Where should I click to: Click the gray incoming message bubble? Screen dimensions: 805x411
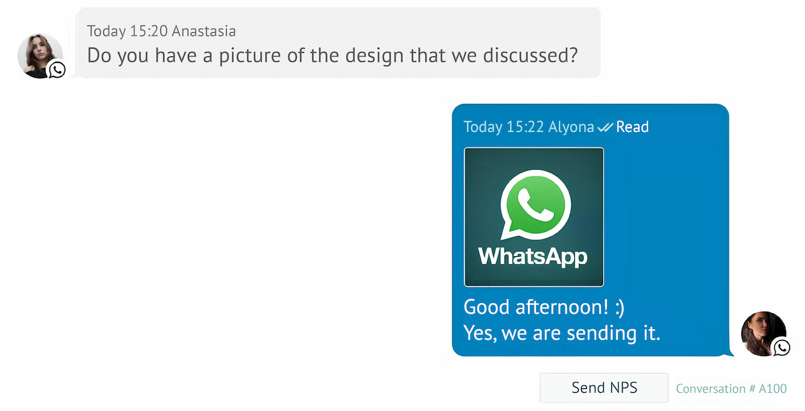click(337, 43)
